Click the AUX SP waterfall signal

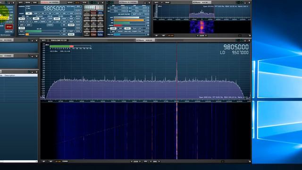(x=202, y=27)
